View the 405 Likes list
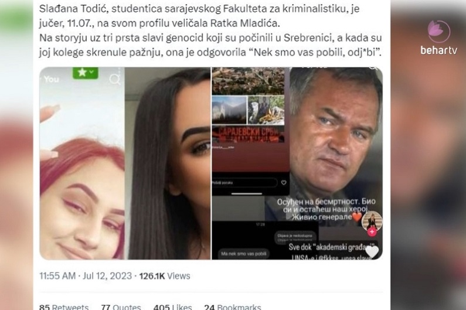The height and width of the screenshot is (310, 466). click(x=173, y=306)
